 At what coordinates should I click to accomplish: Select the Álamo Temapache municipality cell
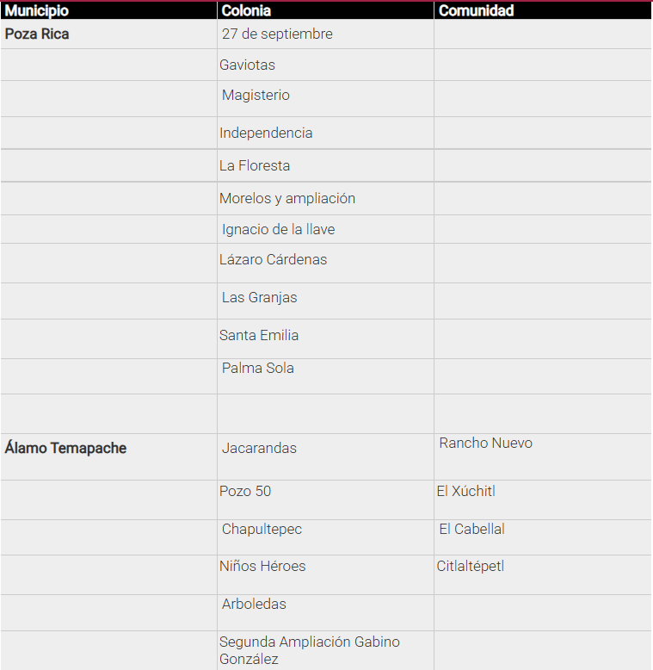65,449
